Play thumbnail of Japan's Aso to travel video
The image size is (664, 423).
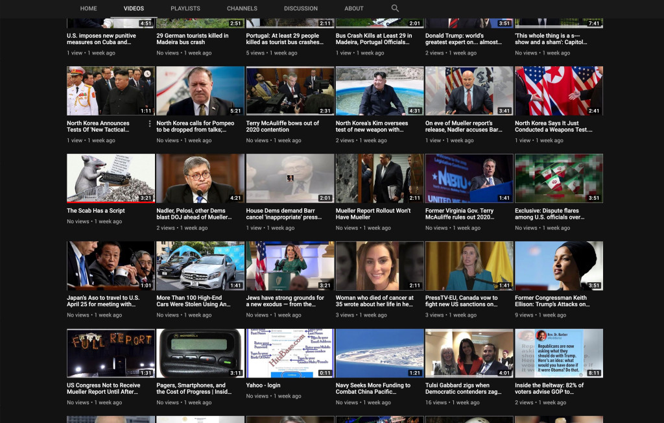pos(111,266)
